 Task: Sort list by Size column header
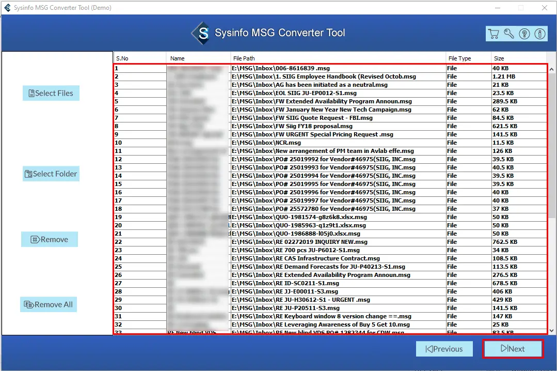point(518,58)
